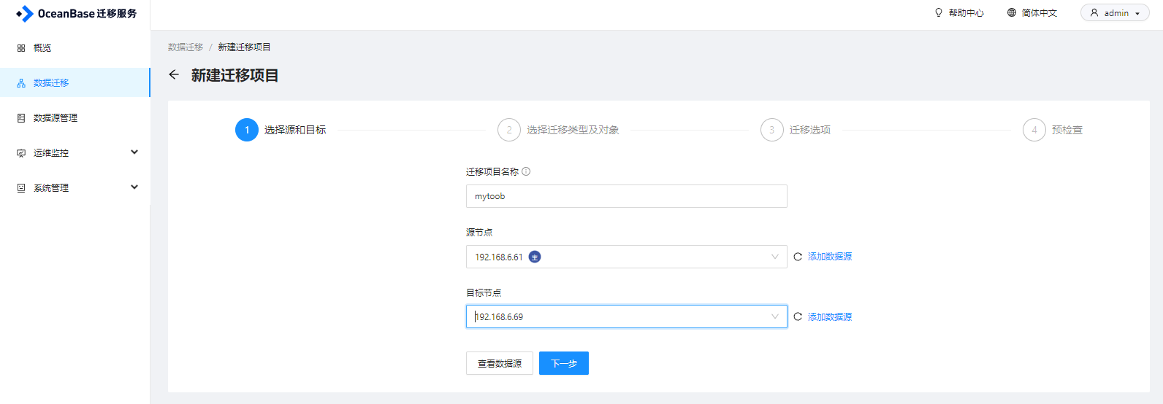Viewport: 1163px width, 404px height.
Task: Click the 查看数据源 button
Action: [x=500, y=363]
